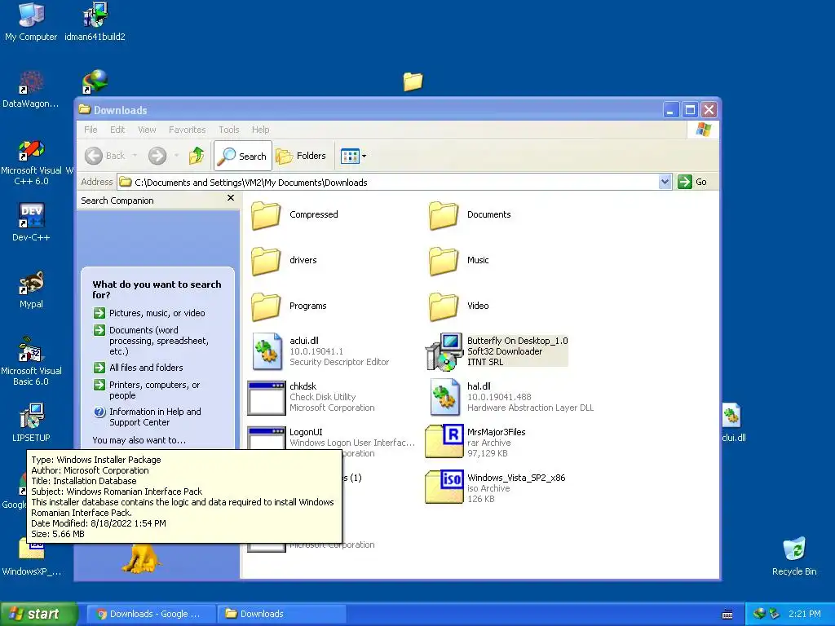The image size is (835, 626).
Task: Select the LogonUI executable
Action: click(331, 438)
